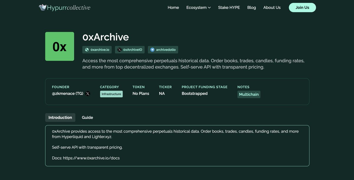
Task: Click the Docs URL in the introduction
Action: pyautogui.click(x=91, y=158)
